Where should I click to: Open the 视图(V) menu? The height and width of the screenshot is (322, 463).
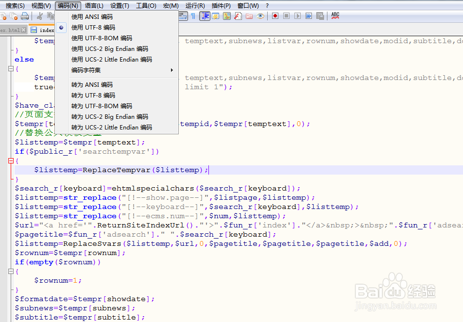click(41, 6)
